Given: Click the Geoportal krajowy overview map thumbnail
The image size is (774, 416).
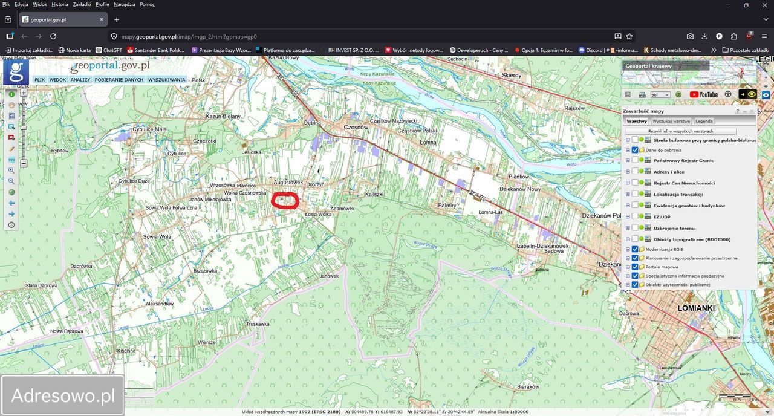Looking at the screenshot, I should coord(689,72).
